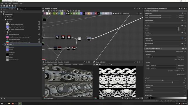Viewport: 188px width, 105px height.
Task: Click Edit in 2D View link
Action: (x=179, y=51)
